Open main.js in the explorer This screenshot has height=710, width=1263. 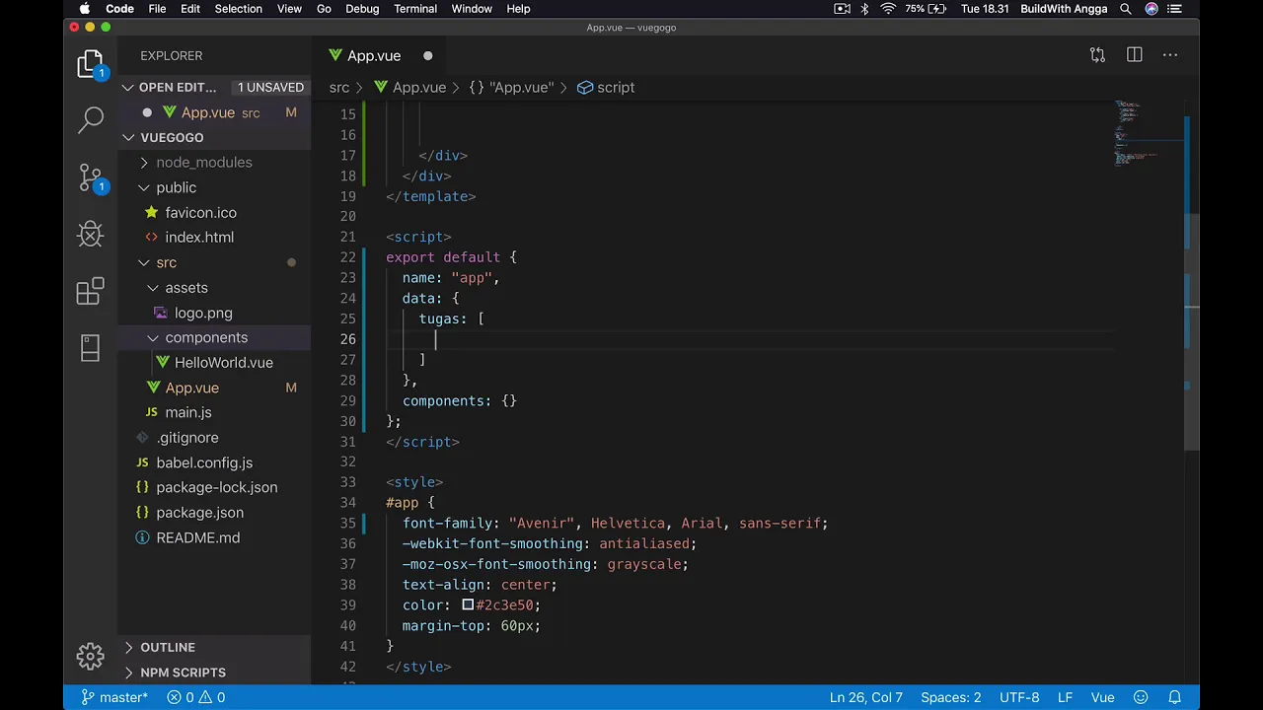(187, 412)
